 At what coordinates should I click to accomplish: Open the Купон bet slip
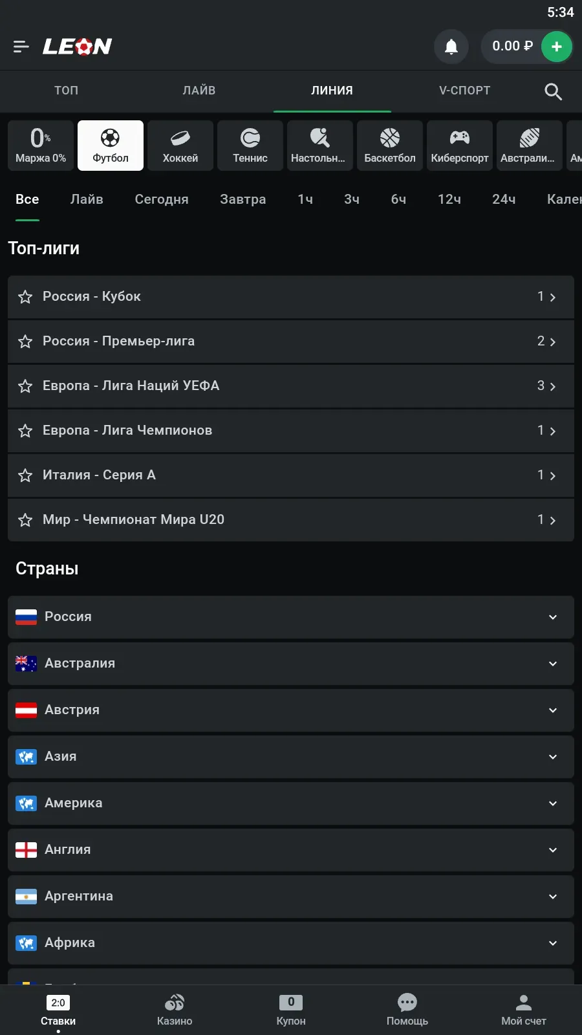pos(291,1009)
